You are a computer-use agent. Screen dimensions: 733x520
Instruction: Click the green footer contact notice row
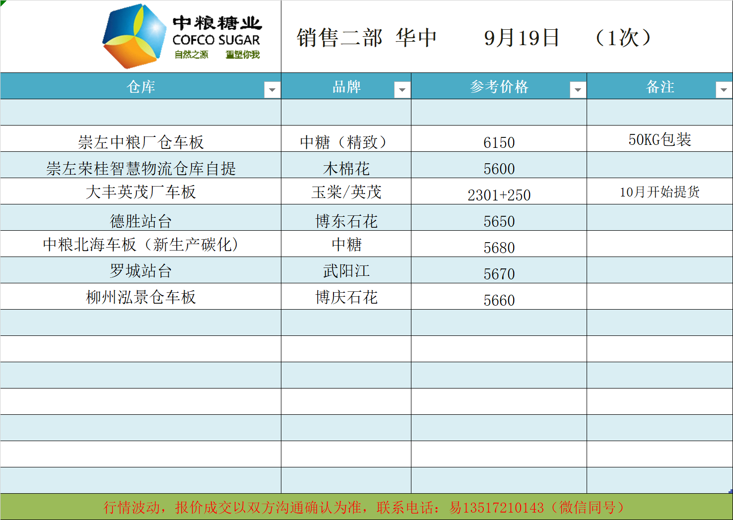[x=366, y=507]
